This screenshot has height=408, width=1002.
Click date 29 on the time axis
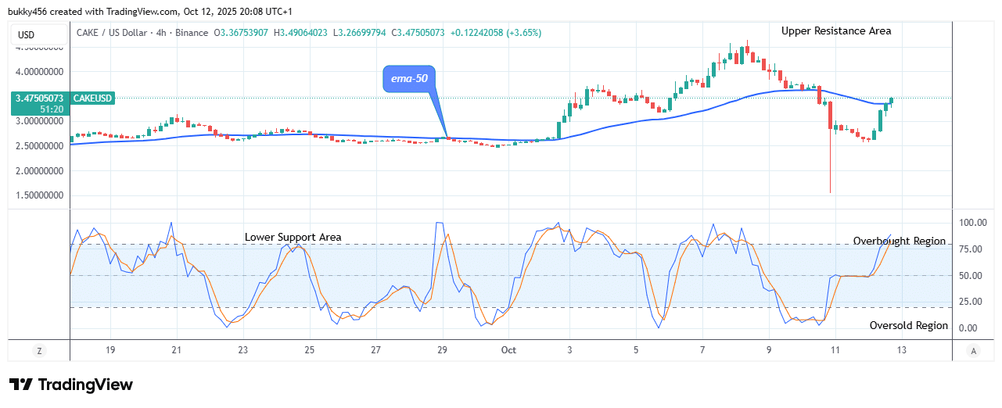point(442,351)
